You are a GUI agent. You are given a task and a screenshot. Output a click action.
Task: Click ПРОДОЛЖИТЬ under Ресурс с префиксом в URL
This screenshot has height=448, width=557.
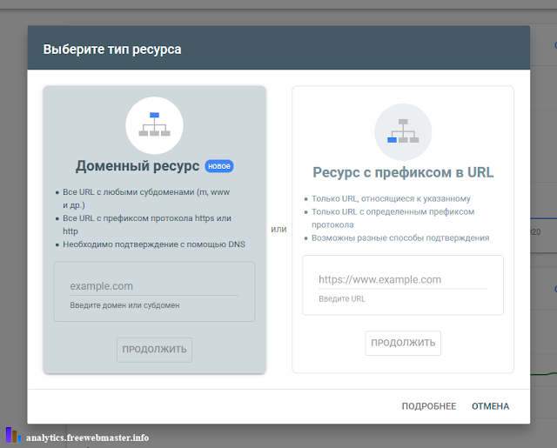coord(403,343)
